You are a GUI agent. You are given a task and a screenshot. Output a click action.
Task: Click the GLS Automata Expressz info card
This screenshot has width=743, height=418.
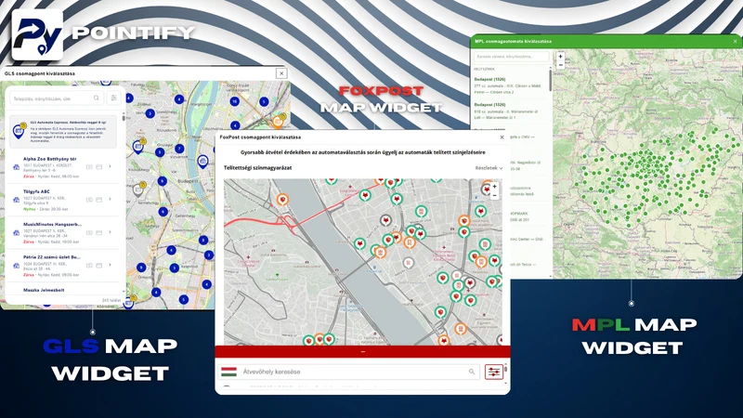click(63, 131)
